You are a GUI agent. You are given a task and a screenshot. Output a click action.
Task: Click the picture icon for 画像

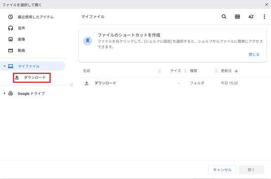click(x=10, y=39)
